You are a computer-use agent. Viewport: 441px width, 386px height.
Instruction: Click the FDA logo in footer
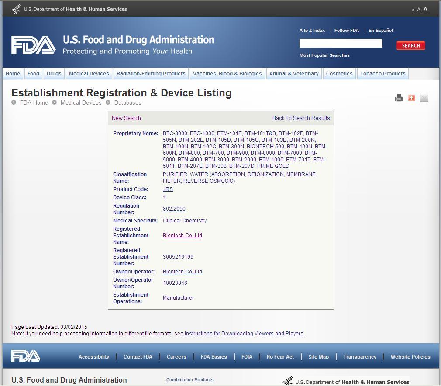coord(26,356)
